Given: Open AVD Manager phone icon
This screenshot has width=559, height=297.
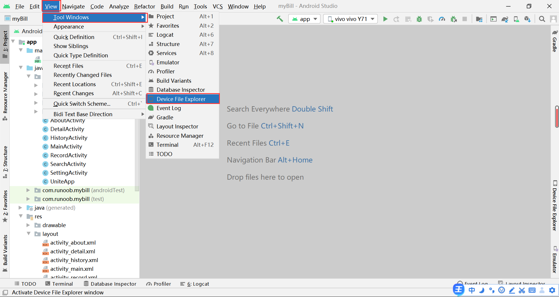Looking at the screenshot, I should 516,19.
